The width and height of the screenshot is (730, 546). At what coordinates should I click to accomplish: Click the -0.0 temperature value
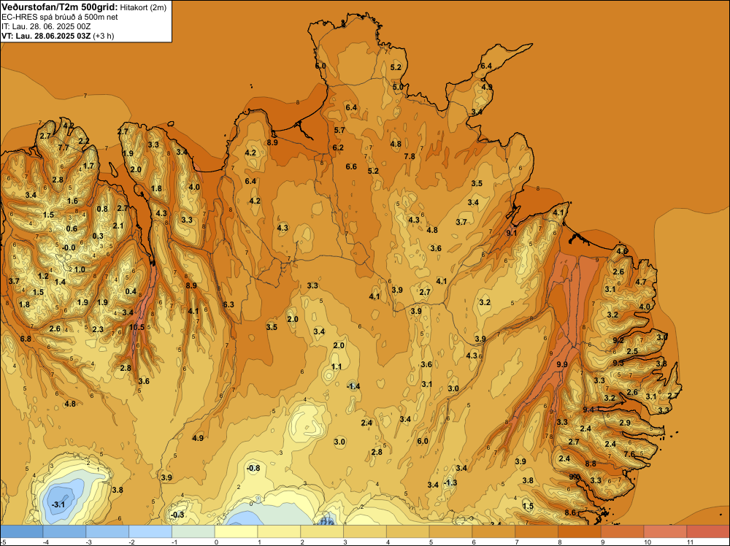pyautogui.click(x=69, y=248)
